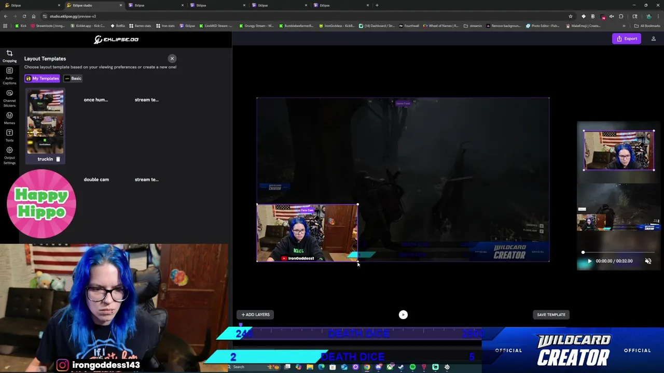664x373 pixels.
Task: Select the webcam preview crop box on right
Action: 618,150
